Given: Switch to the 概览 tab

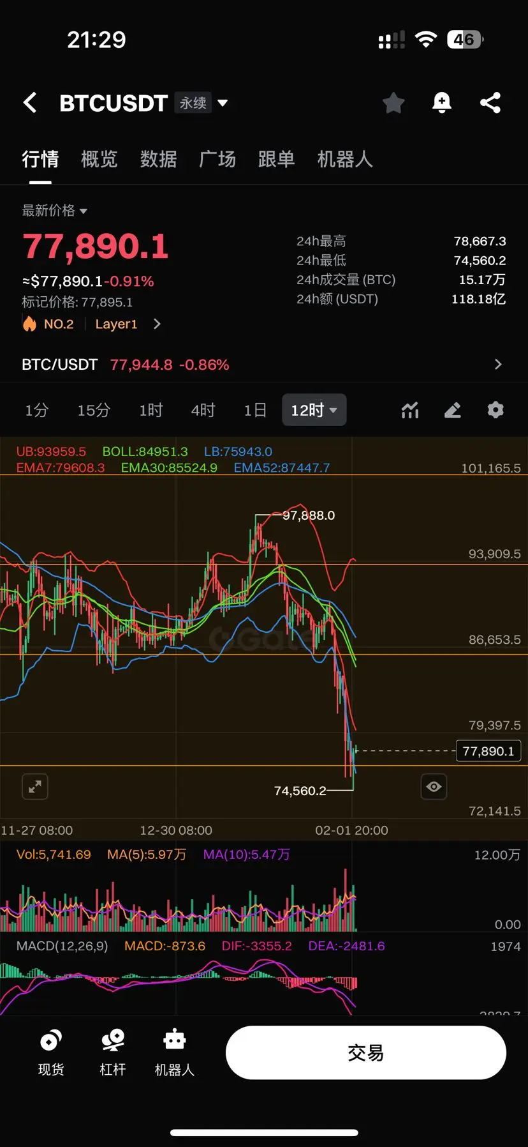Looking at the screenshot, I should click(x=99, y=159).
